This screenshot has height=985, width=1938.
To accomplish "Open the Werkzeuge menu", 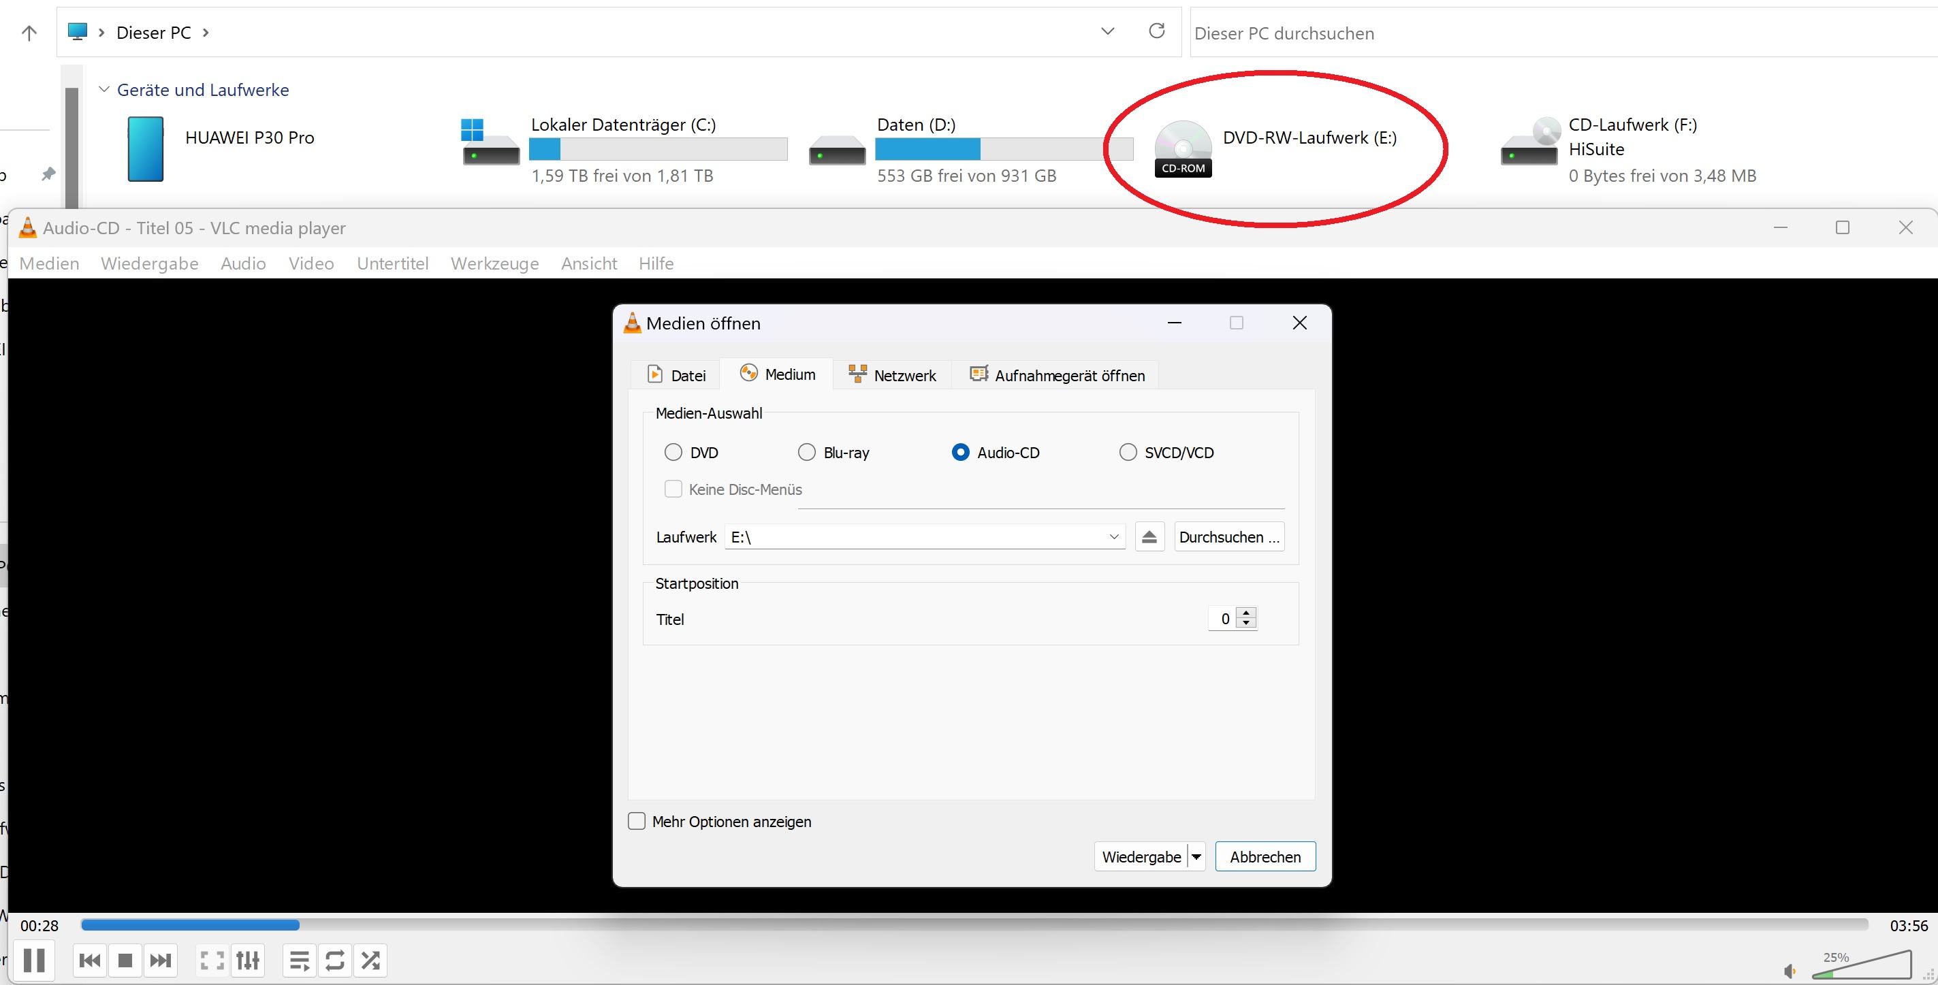I will [x=494, y=263].
